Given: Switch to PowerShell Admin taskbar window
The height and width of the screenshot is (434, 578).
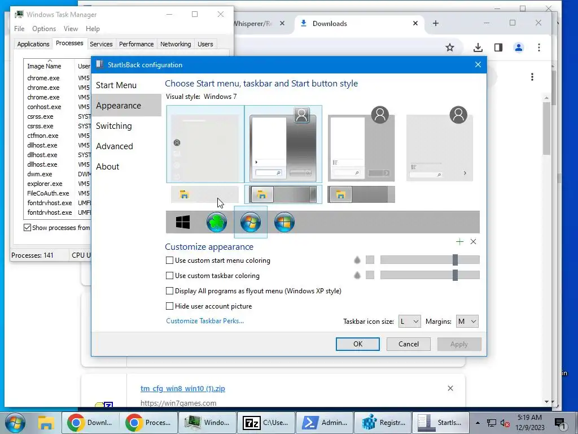Looking at the screenshot, I should (325, 423).
